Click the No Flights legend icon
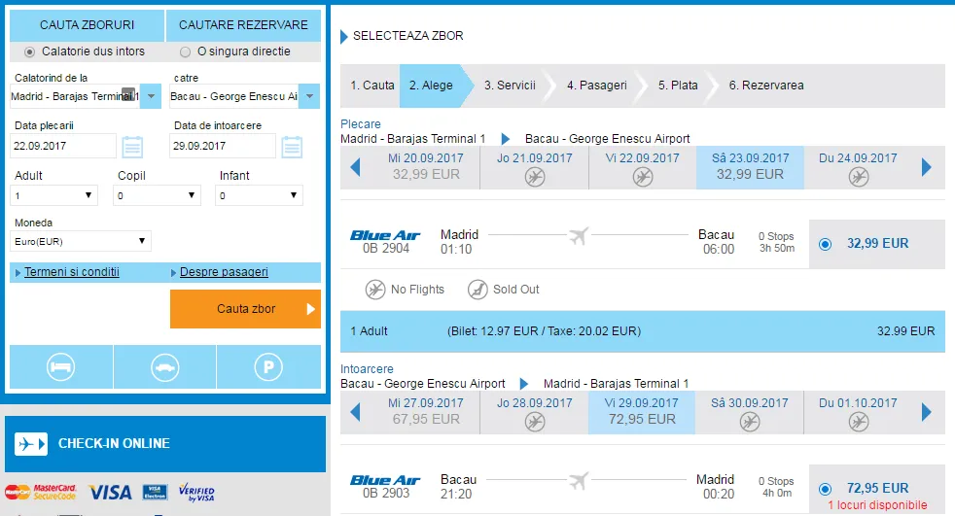Image resolution: width=955 pixels, height=516 pixels. tap(375, 290)
